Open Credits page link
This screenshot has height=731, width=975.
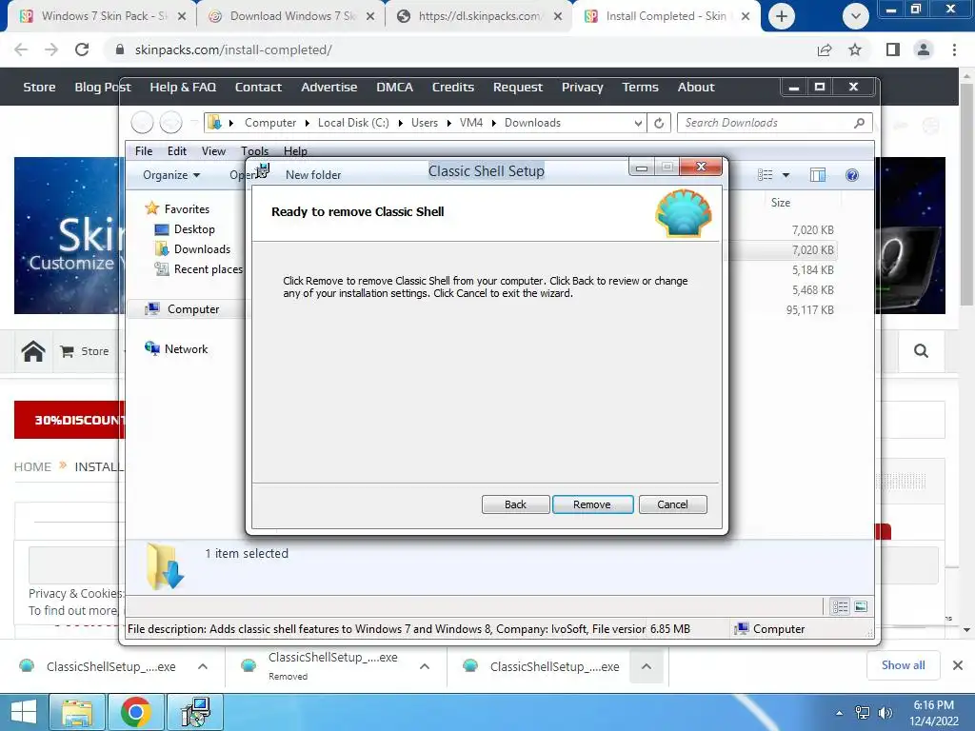(452, 87)
